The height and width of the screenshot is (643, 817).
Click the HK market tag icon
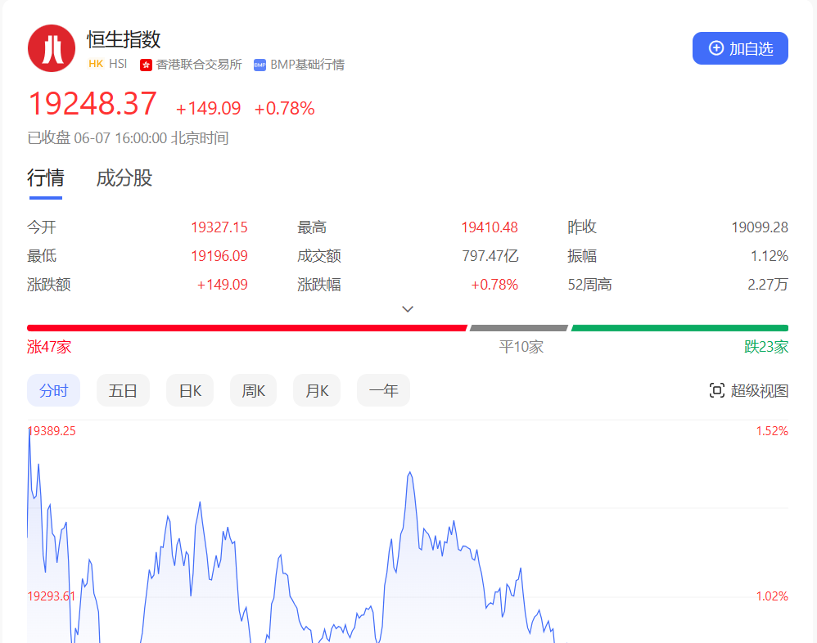(x=96, y=64)
